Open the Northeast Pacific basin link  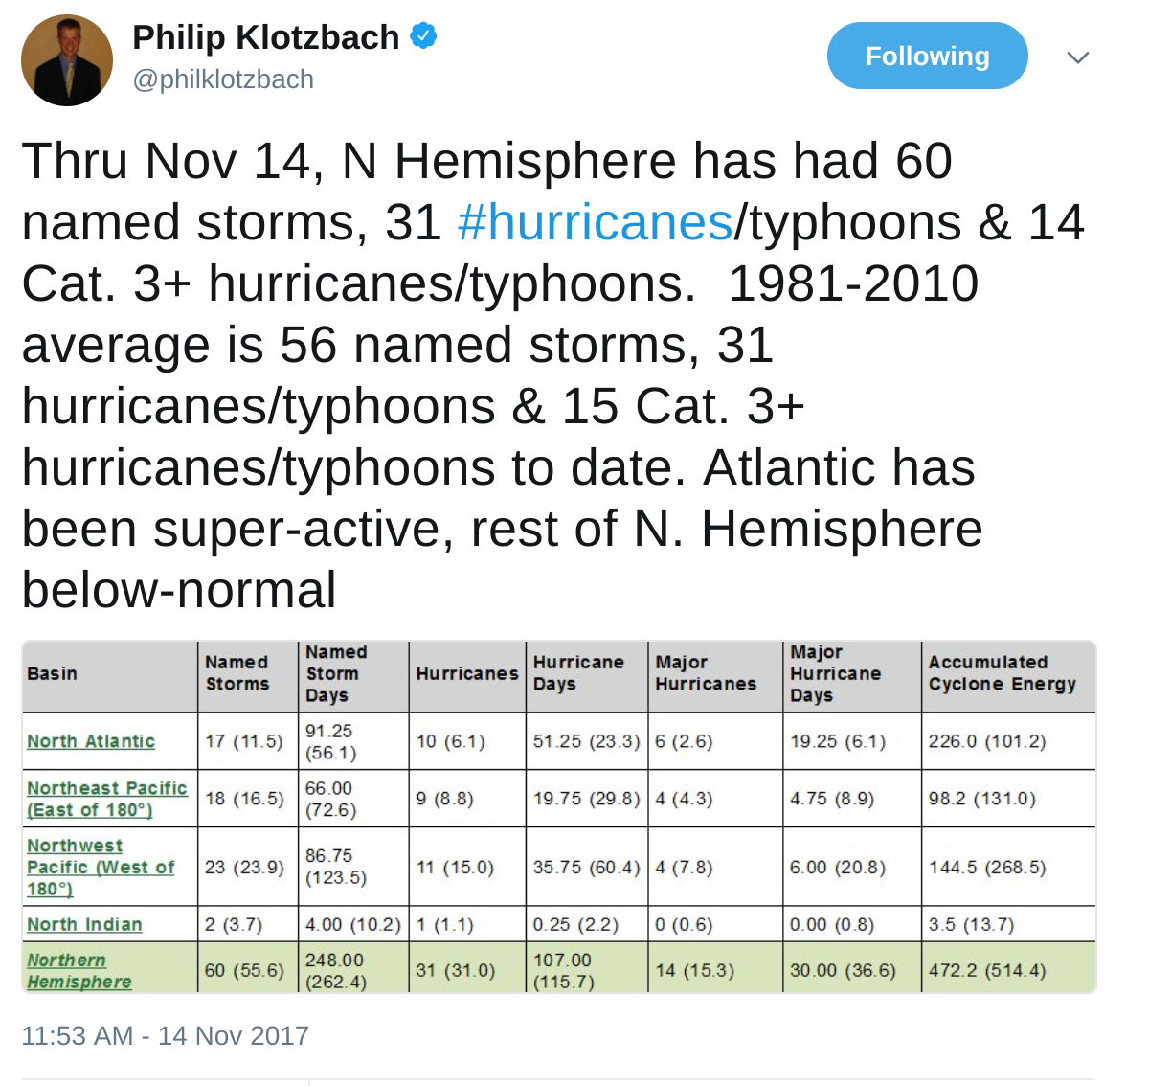[107, 799]
